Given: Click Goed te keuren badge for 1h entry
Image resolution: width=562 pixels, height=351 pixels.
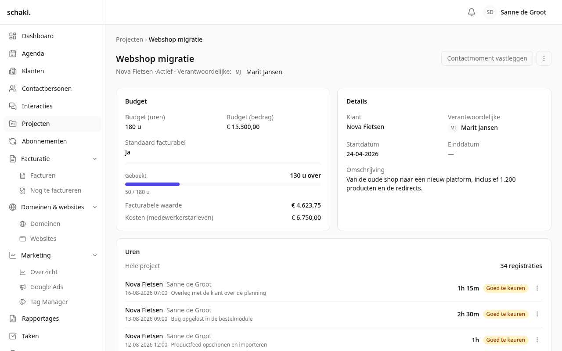Looking at the screenshot, I should pos(506,340).
